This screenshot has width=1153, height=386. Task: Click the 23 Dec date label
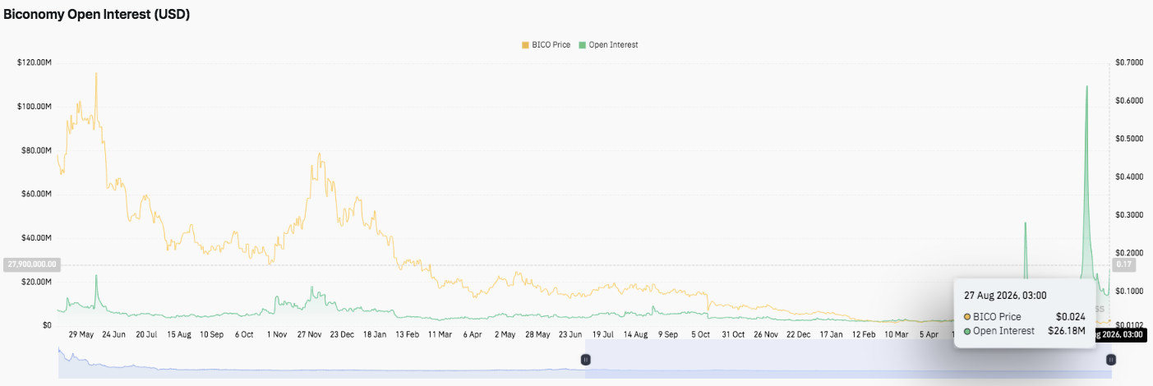[x=342, y=335]
